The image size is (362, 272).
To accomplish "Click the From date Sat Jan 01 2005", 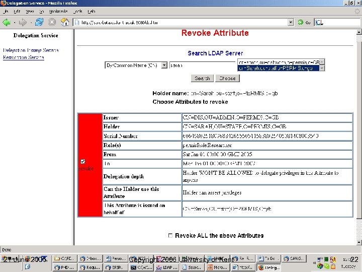I will pos(218,154).
